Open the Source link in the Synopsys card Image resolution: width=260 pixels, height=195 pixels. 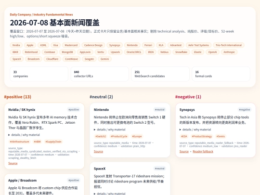tap(184, 151)
